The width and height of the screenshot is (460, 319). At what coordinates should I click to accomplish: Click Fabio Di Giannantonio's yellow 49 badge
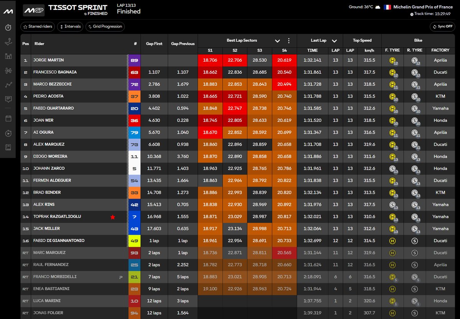point(135,241)
